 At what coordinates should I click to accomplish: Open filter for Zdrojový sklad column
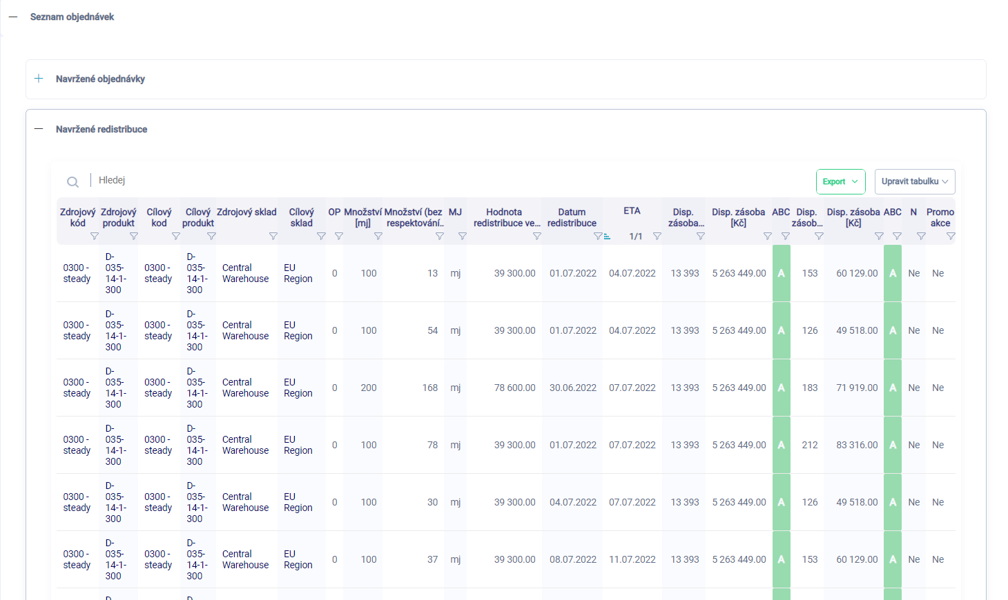(x=273, y=237)
